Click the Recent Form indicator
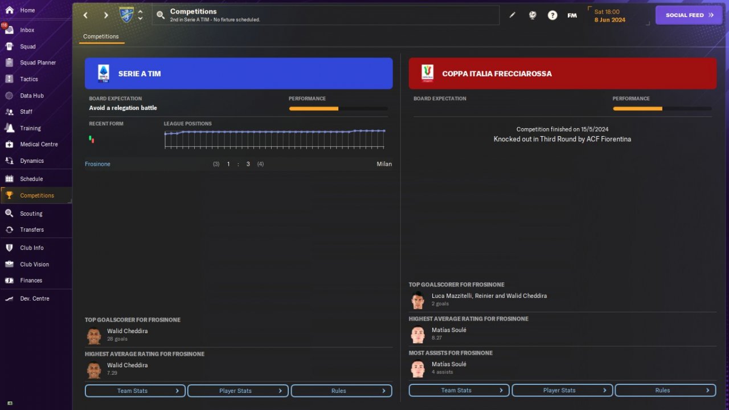The height and width of the screenshot is (410, 729). [92, 139]
